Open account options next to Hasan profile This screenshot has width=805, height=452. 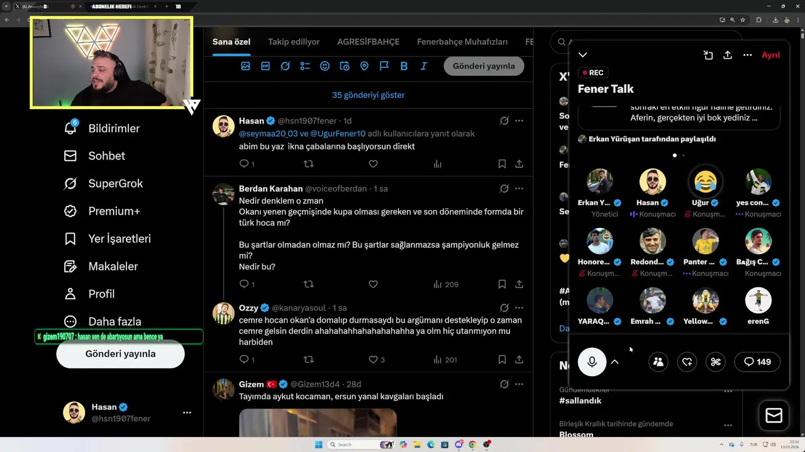click(x=187, y=412)
